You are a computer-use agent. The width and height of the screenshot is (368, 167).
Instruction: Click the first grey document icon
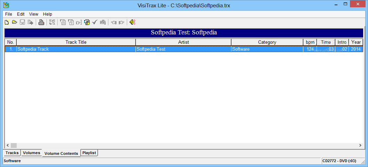(x=63, y=22)
